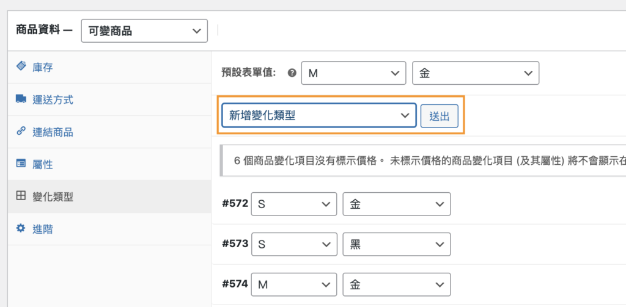Image resolution: width=626 pixels, height=307 pixels.
Task: Click the 運送方式 truck icon
Action: (x=21, y=99)
